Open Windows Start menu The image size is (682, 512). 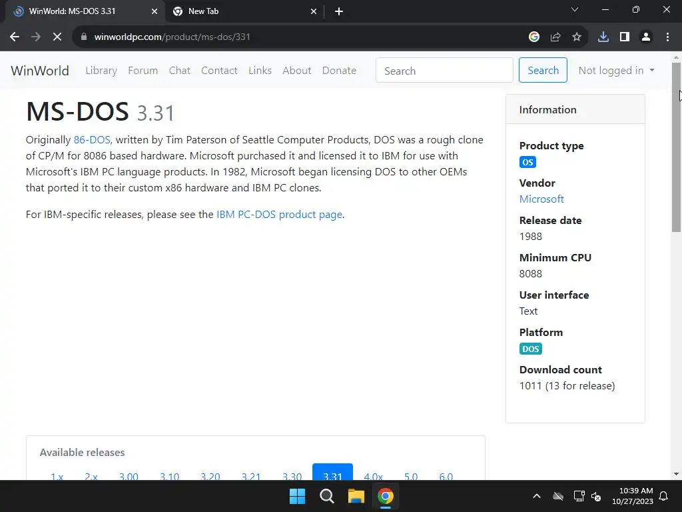pos(298,496)
